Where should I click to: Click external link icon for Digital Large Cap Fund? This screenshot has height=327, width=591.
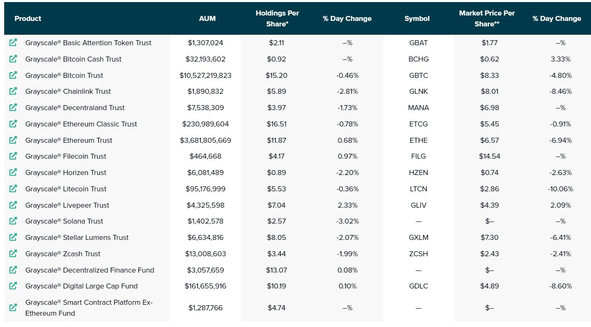[x=13, y=286]
